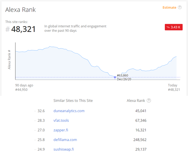Click the #44,950 starting rank value
The width and height of the screenshot is (188, 156).
click(x=21, y=89)
